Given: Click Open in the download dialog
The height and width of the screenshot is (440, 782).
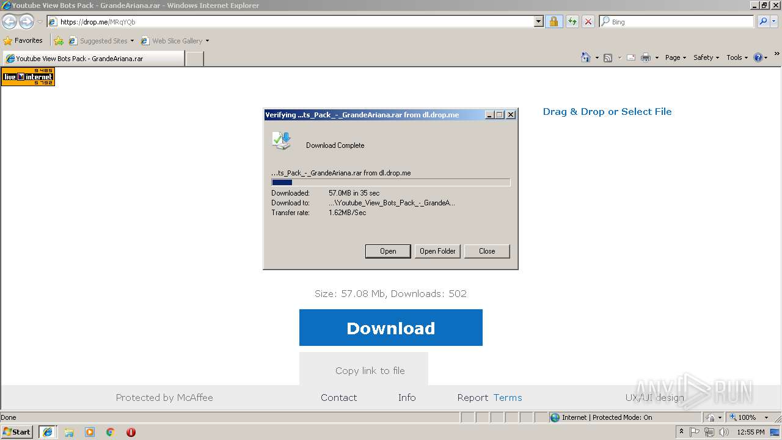Looking at the screenshot, I should (x=388, y=251).
